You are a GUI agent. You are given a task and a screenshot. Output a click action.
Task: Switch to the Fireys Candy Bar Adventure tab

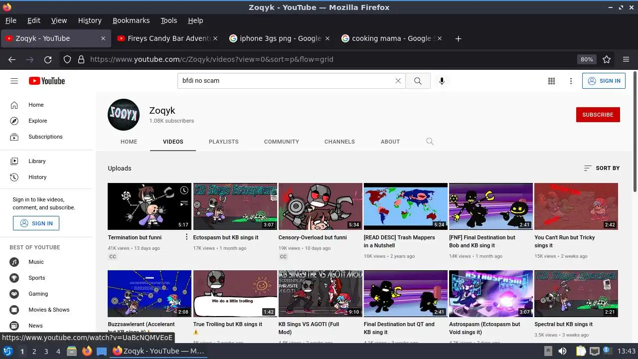pyautogui.click(x=168, y=38)
